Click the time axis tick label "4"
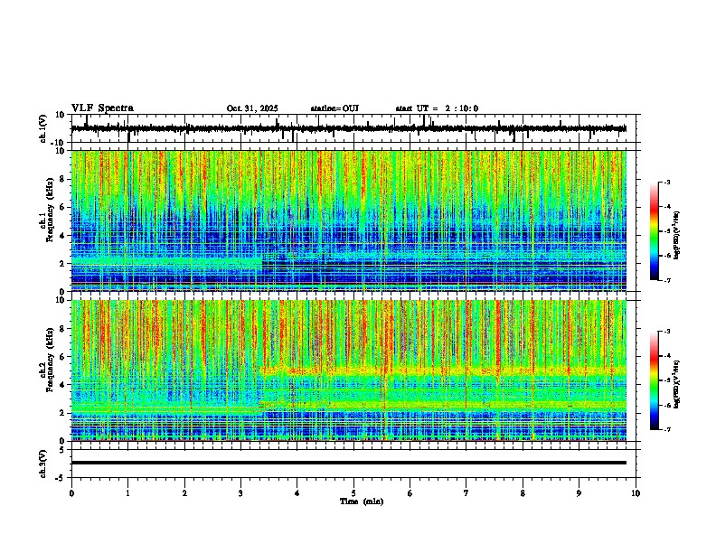The width and height of the screenshot is (716, 553). click(x=297, y=493)
